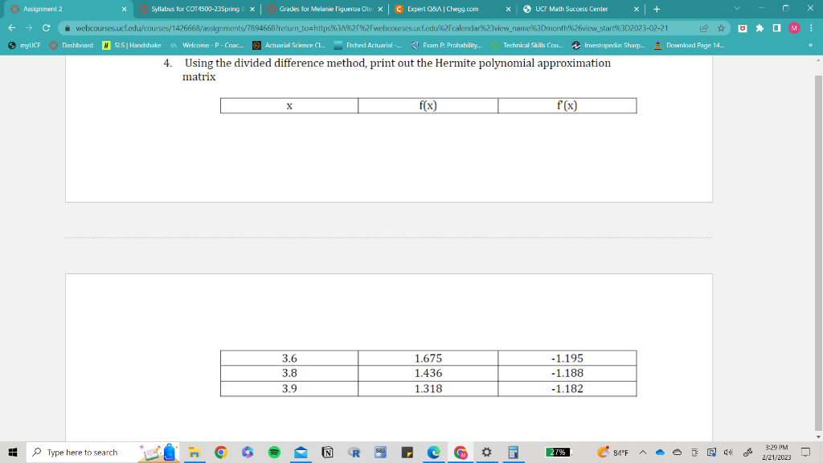Toggle the browser side panel
The image size is (823, 463).
(x=777, y=28)
